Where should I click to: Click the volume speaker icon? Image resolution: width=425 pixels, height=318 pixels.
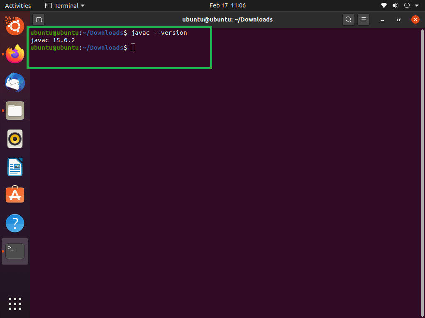click(x=396, y=5)
